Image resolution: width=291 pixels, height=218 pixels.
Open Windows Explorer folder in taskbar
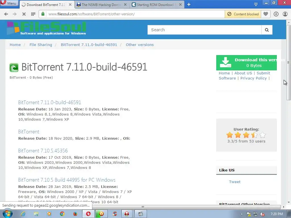pos(36,214)
